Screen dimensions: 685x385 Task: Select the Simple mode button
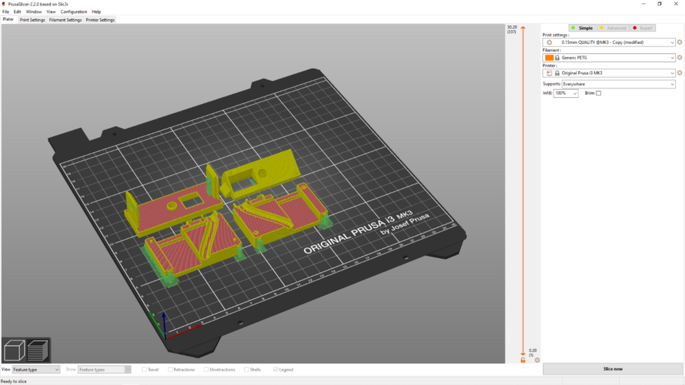pos(582,28)
